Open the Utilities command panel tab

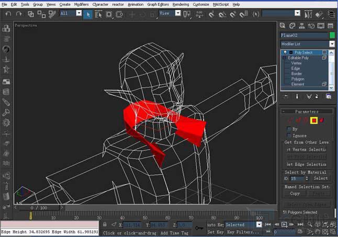point(331,26)
